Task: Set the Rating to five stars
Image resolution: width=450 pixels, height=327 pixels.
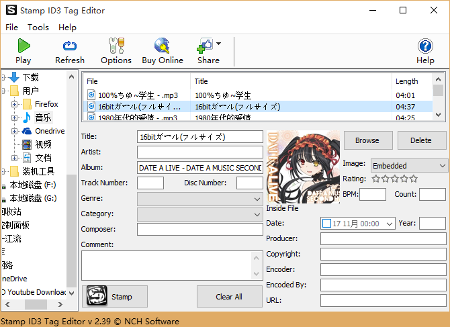Action: tap(414, 179)
